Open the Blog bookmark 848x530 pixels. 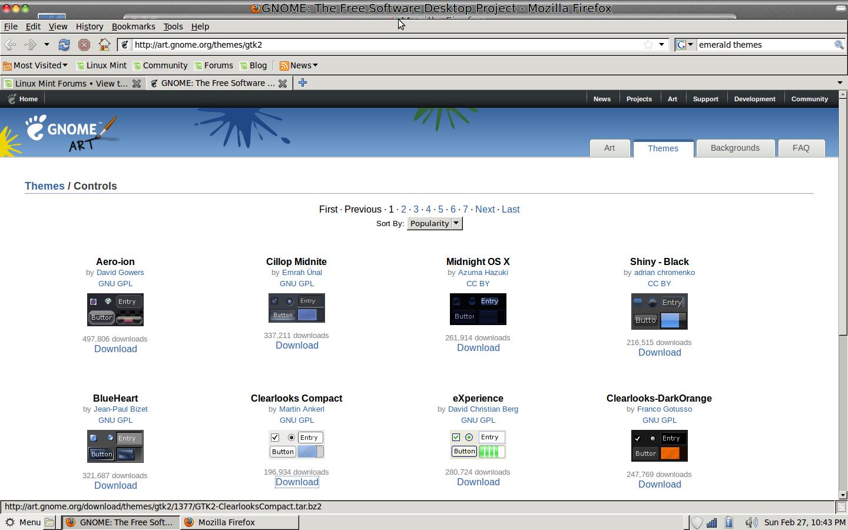pyautogui.click(x=253, y=65)
